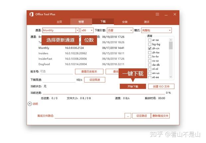Click the 删除离线文件 button
This screenshot has height=143, width=206.
click(x=160, y=116)
